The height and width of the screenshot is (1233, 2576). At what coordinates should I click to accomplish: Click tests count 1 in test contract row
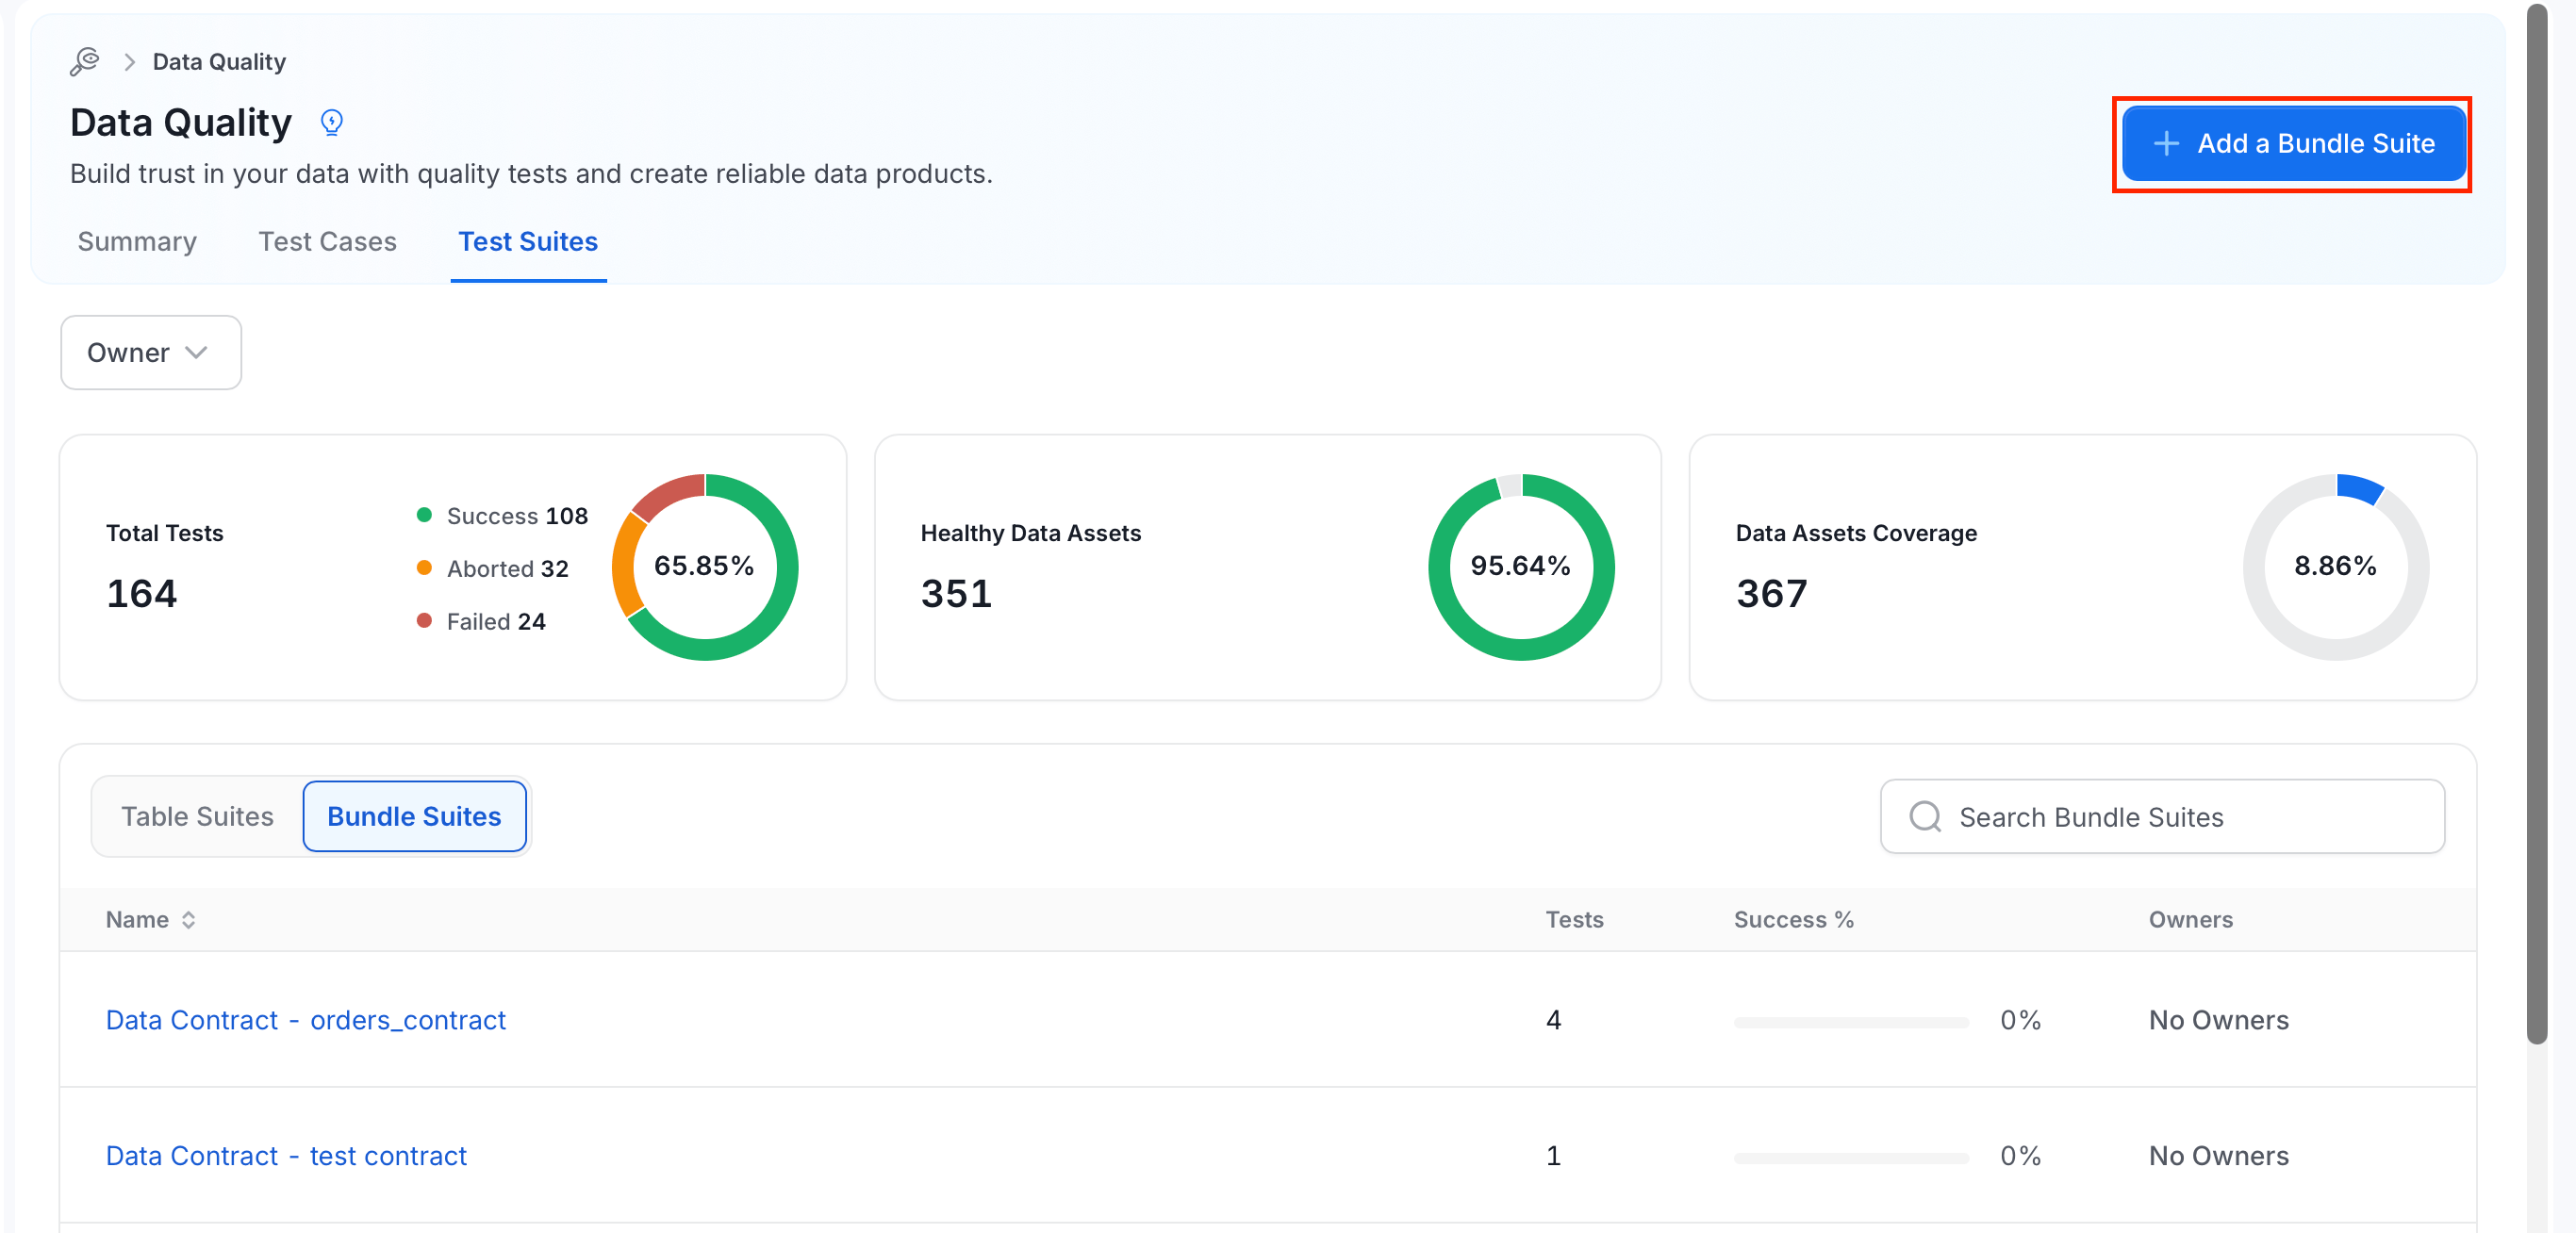coord(1553,1156)
